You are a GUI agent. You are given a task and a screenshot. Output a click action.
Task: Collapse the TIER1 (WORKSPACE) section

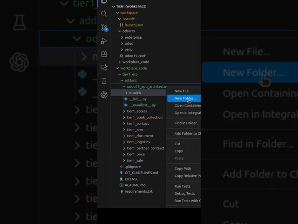coord(114,7)
